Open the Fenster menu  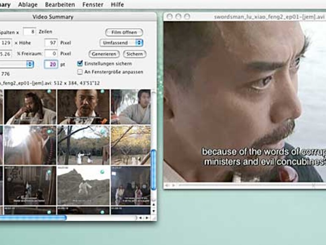tap(93, 5)
